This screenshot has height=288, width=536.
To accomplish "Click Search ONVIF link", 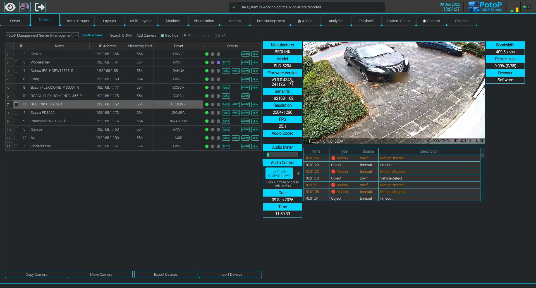I will [x=121, y=36].
